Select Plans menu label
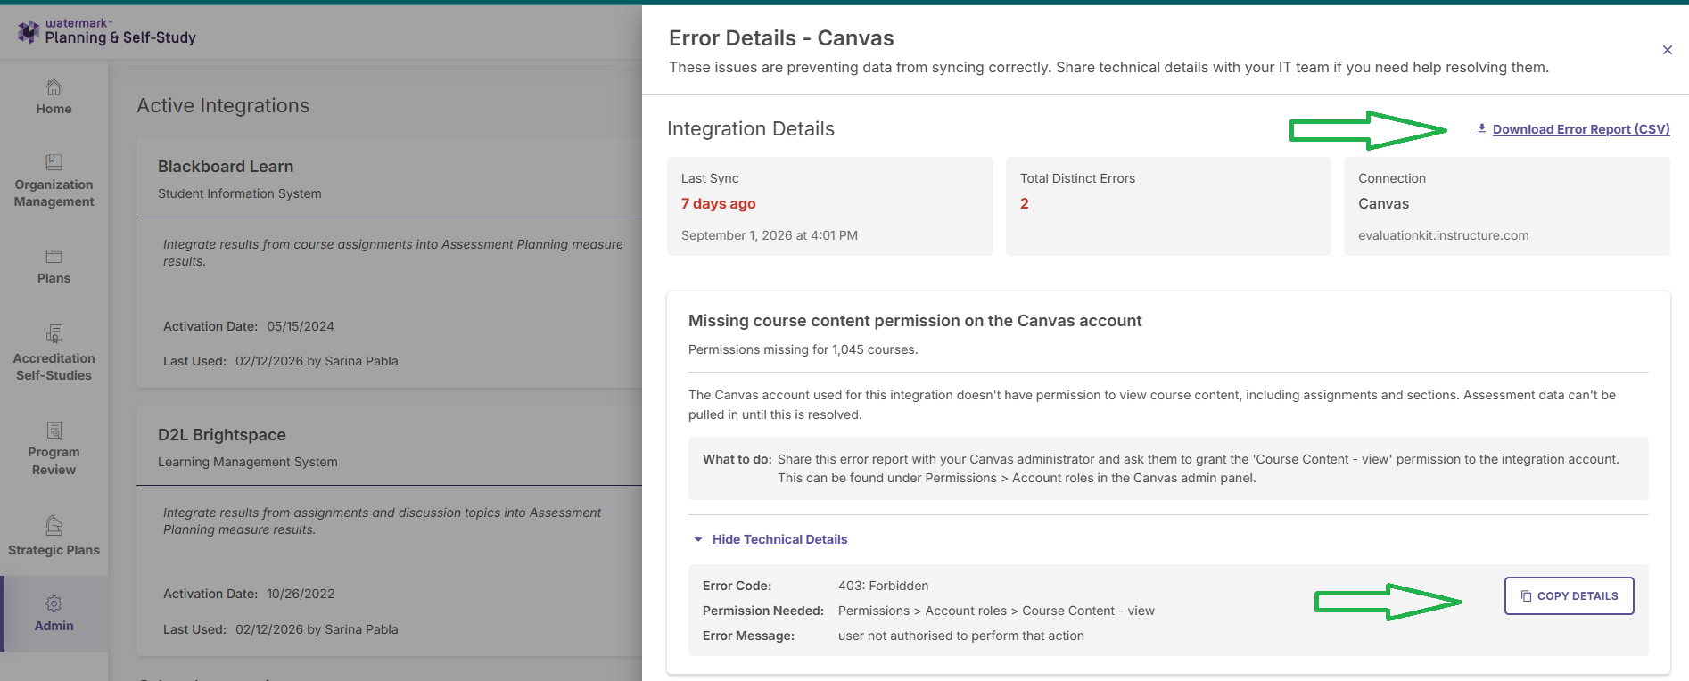The image size is (1689, 681). click(x=54, y=278)
